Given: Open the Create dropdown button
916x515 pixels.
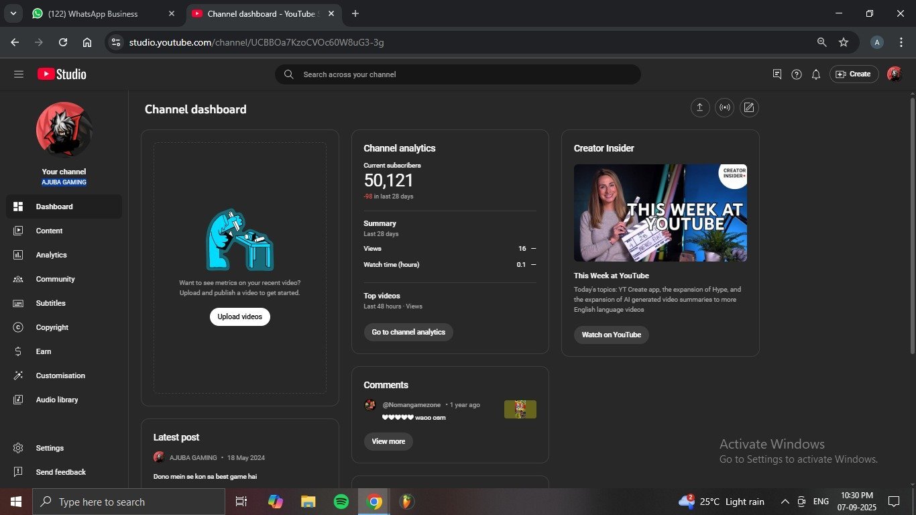Looking at the screenshot, I should point(854,74).
